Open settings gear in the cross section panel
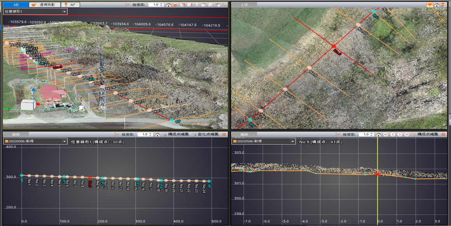 (x=443, y=134)
